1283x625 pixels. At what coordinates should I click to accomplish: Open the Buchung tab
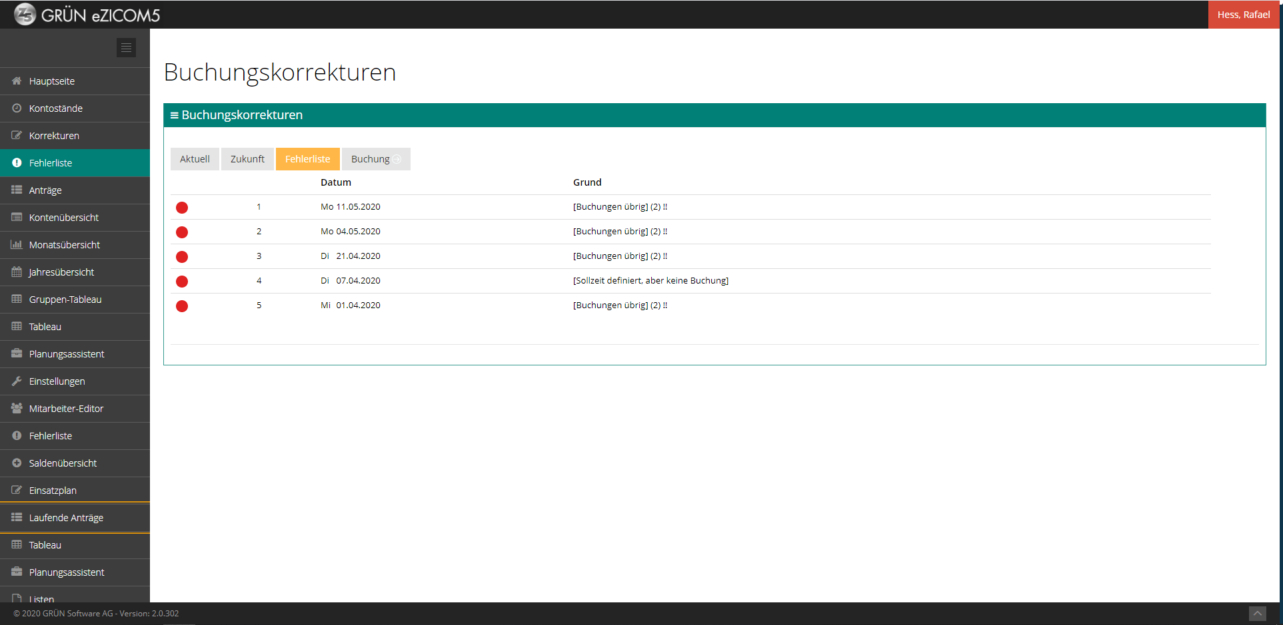[x=376, y=159]
